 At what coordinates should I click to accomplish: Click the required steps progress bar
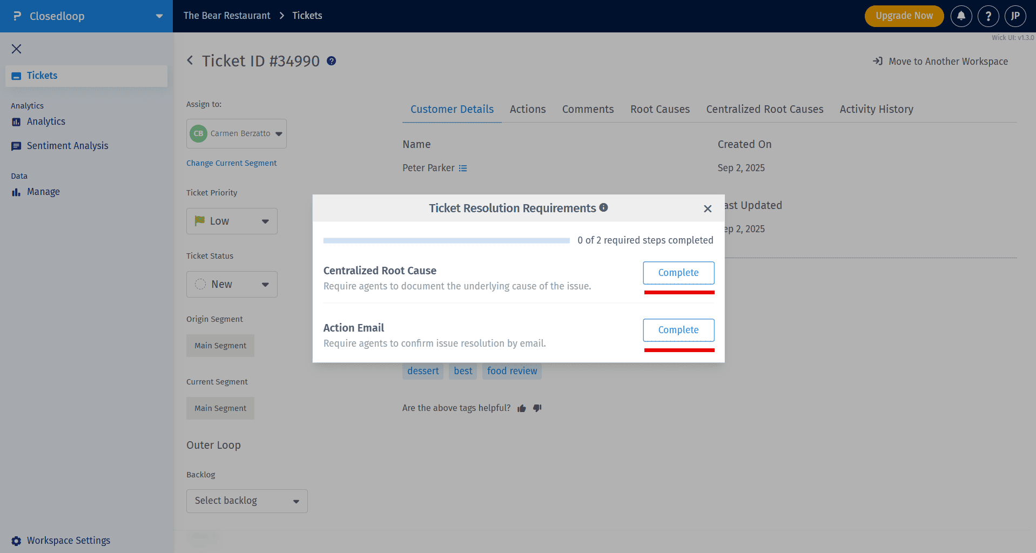pos(446,241)
